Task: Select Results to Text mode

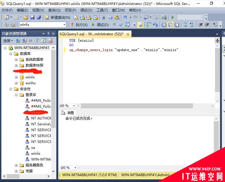Action: (164, 25)
